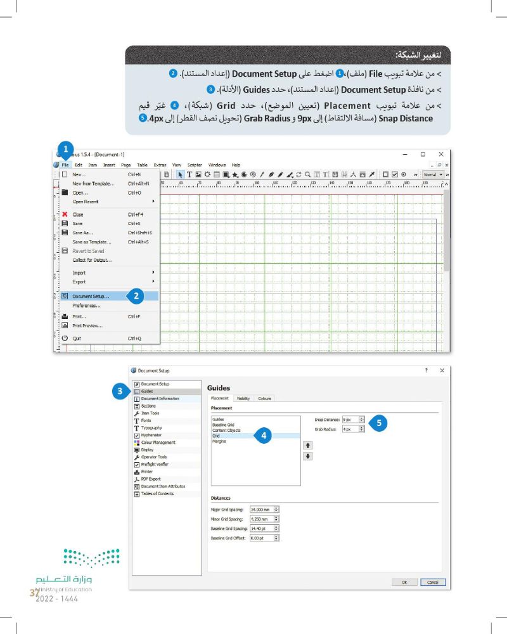Open the Edit menu
507x634 pixels.
[x=79, y=165]
